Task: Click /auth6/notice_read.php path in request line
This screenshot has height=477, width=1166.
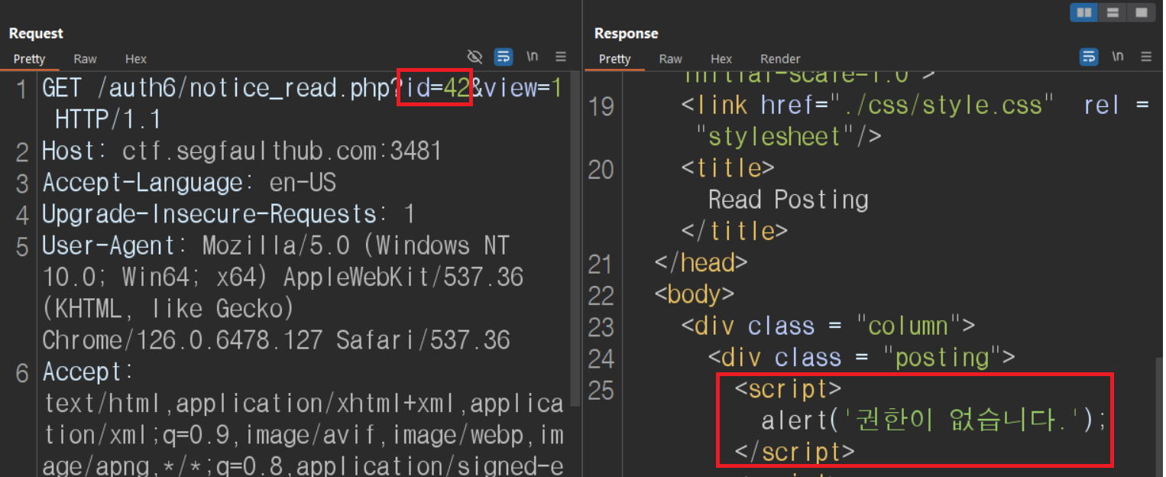Action: click(245, 89)
